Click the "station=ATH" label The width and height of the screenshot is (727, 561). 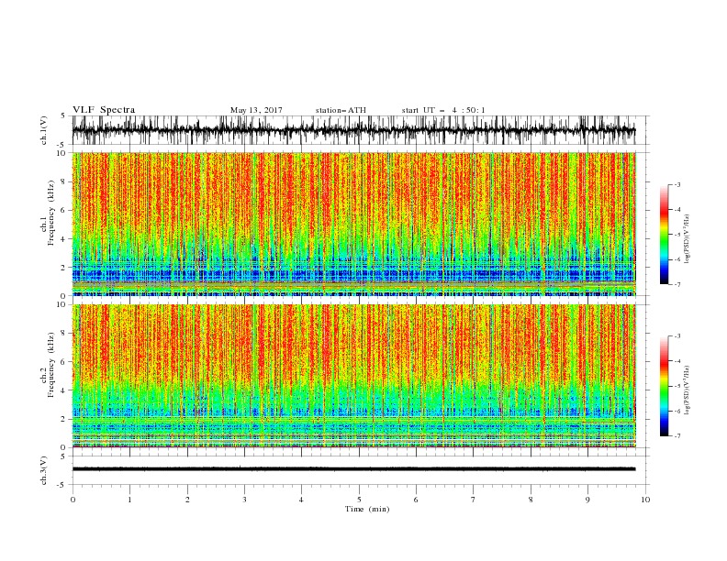[x=341, y=110]
